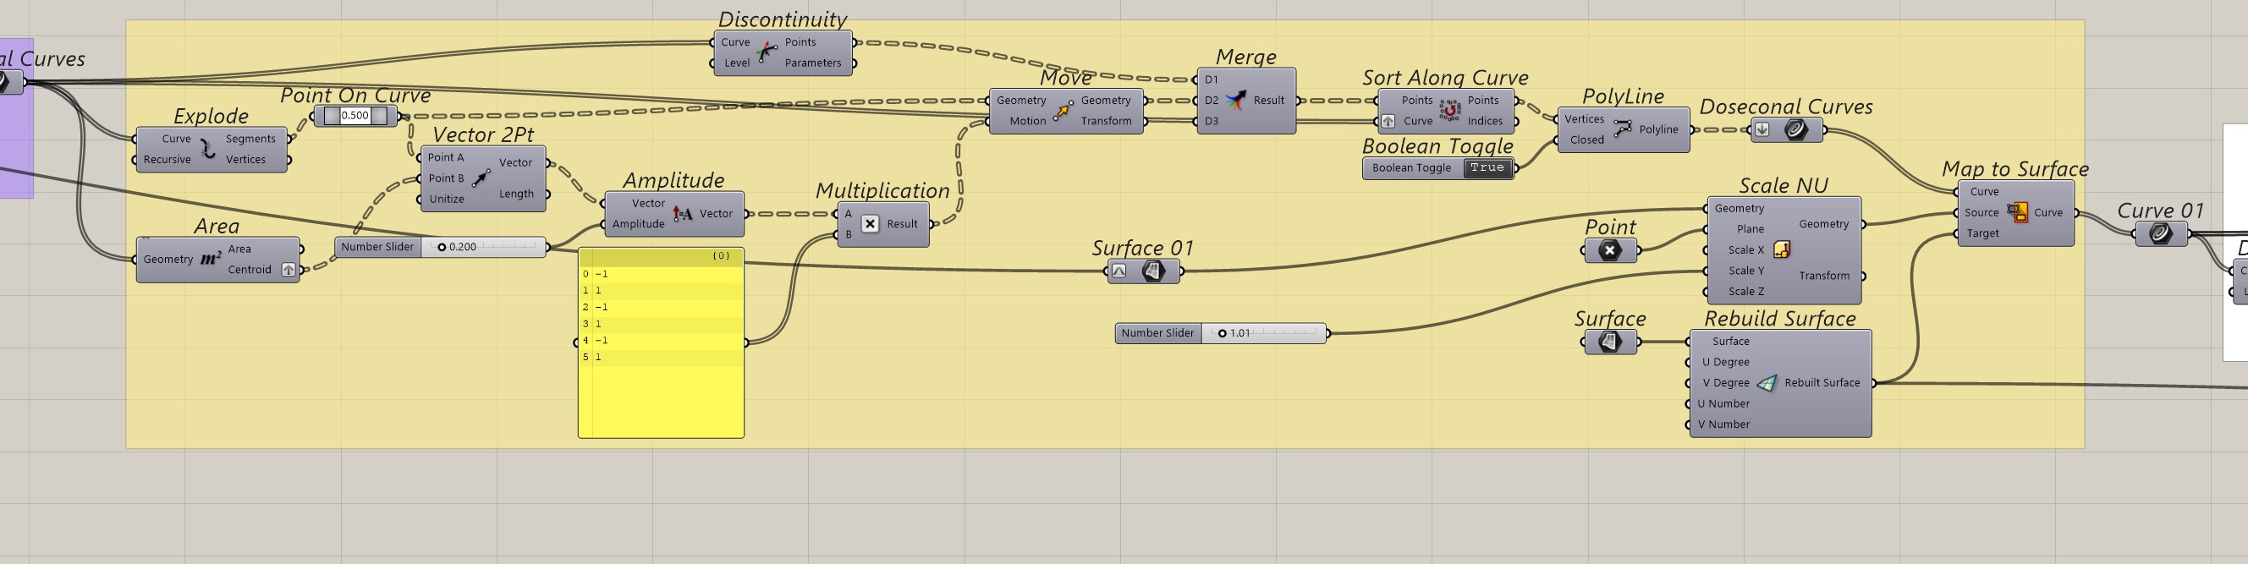Click the Surface parameter icon
Screen dimensions: 2248x564
(1610, 342)
